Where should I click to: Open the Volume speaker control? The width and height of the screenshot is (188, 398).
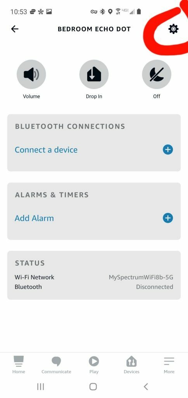(x=31, y=74)
